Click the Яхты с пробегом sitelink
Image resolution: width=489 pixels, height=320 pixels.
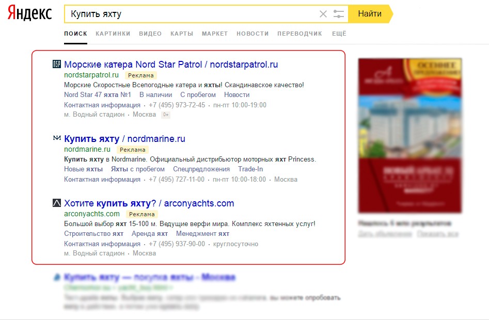tap(138, 169)
